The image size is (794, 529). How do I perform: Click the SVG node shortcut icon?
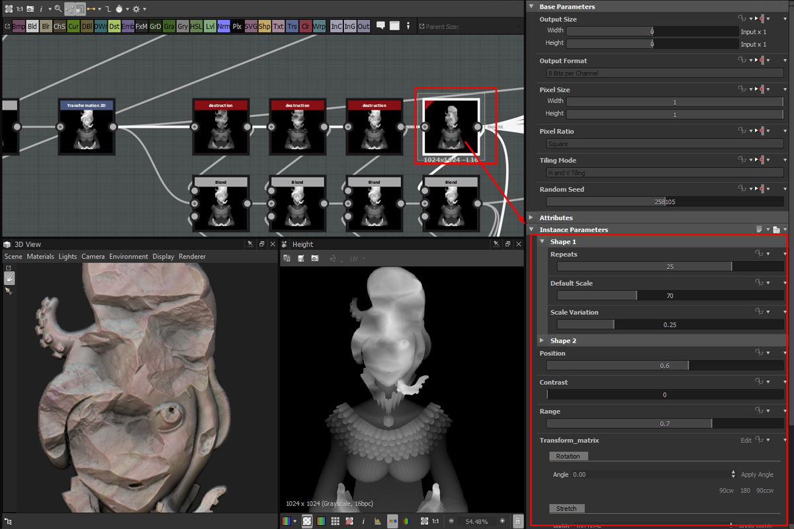(x=251, y=26)
